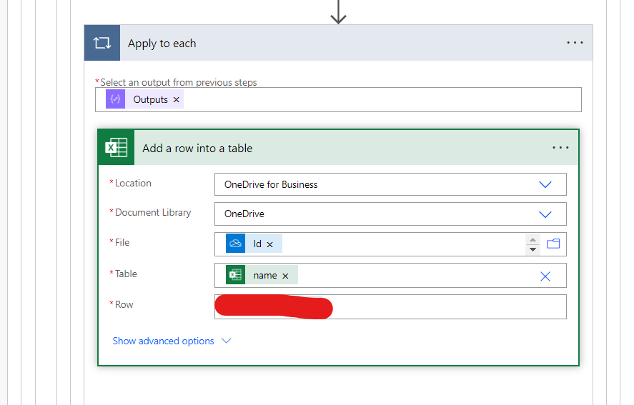Click the OneDrive icon in the Id token
The width and height of the screenshot is (634, 405).
tap(235, 244)
